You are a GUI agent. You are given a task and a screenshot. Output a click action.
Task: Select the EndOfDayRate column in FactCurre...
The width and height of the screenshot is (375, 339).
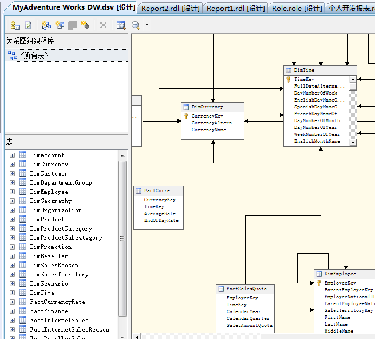pyautogui.click(x=161, y=221)
